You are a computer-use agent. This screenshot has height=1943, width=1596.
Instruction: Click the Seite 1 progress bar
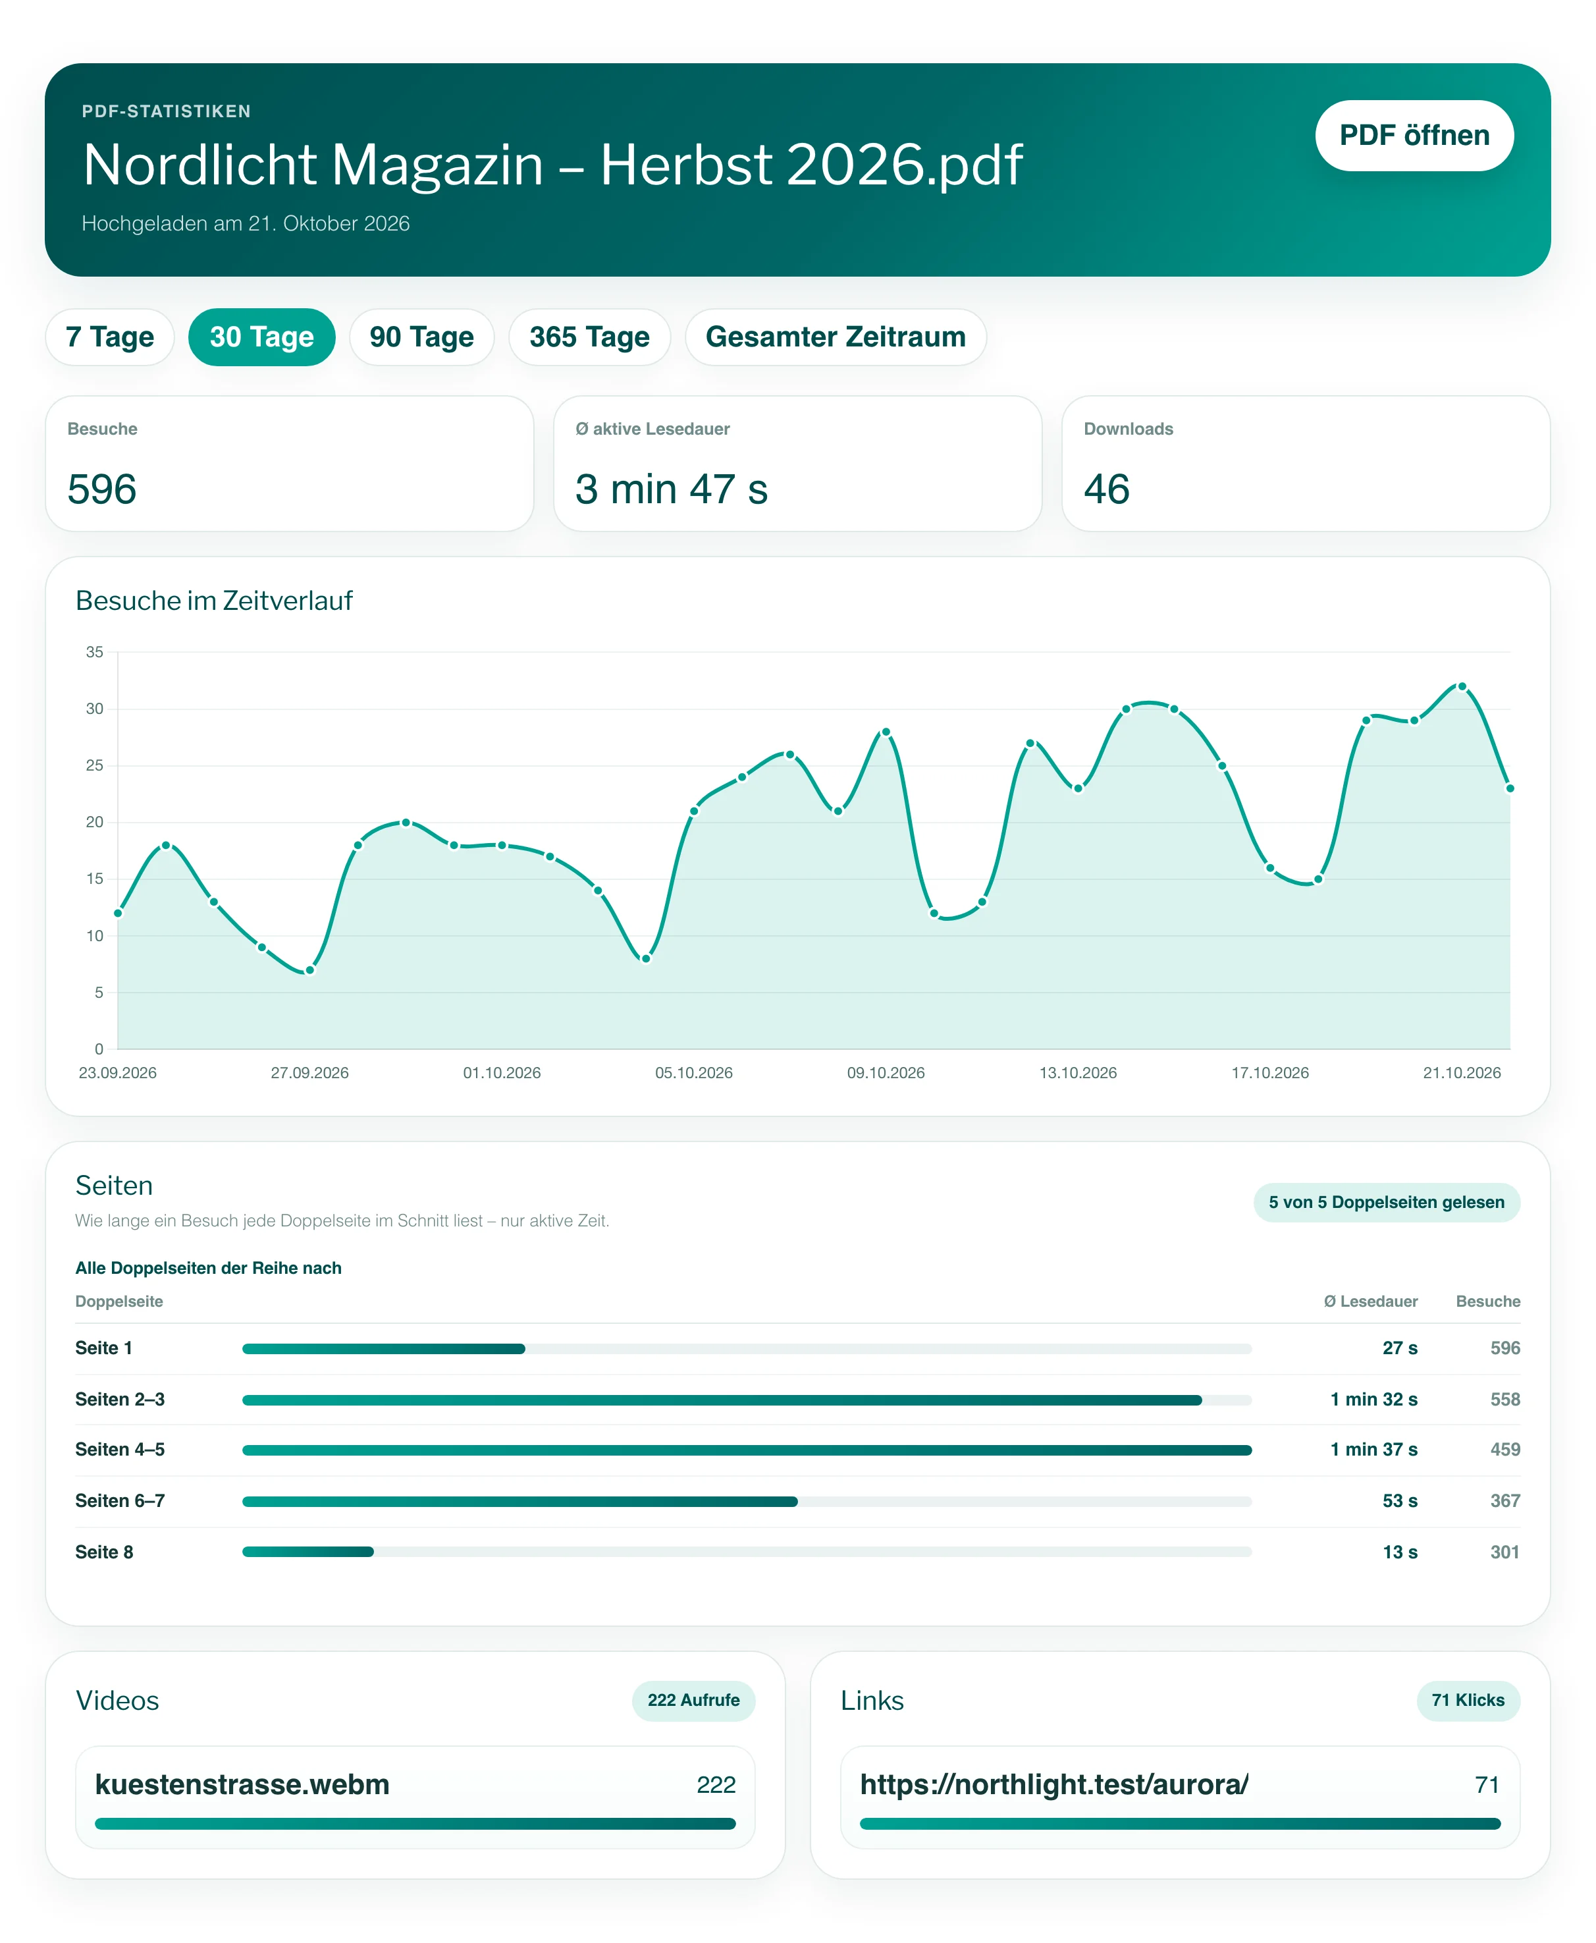coord(747,1348)
